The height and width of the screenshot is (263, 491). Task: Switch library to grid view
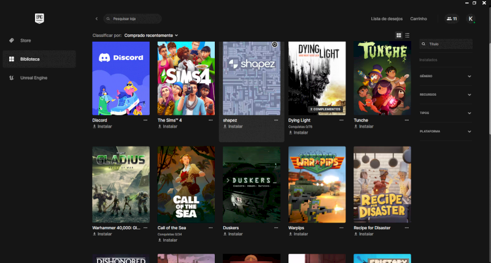(x=399, y=36)
